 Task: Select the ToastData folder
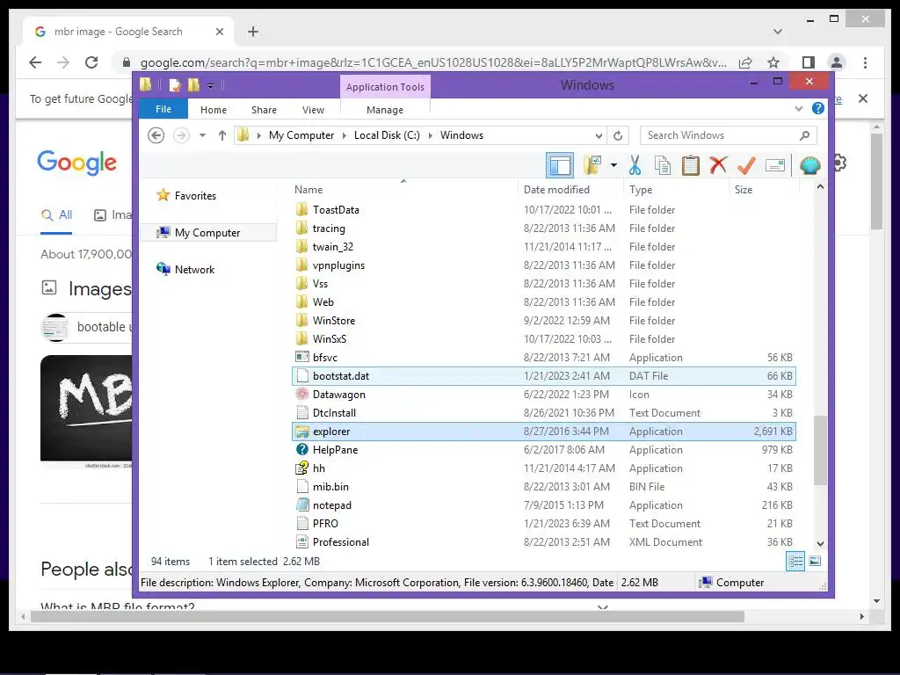pyautogui.click(x=543, y=210)
